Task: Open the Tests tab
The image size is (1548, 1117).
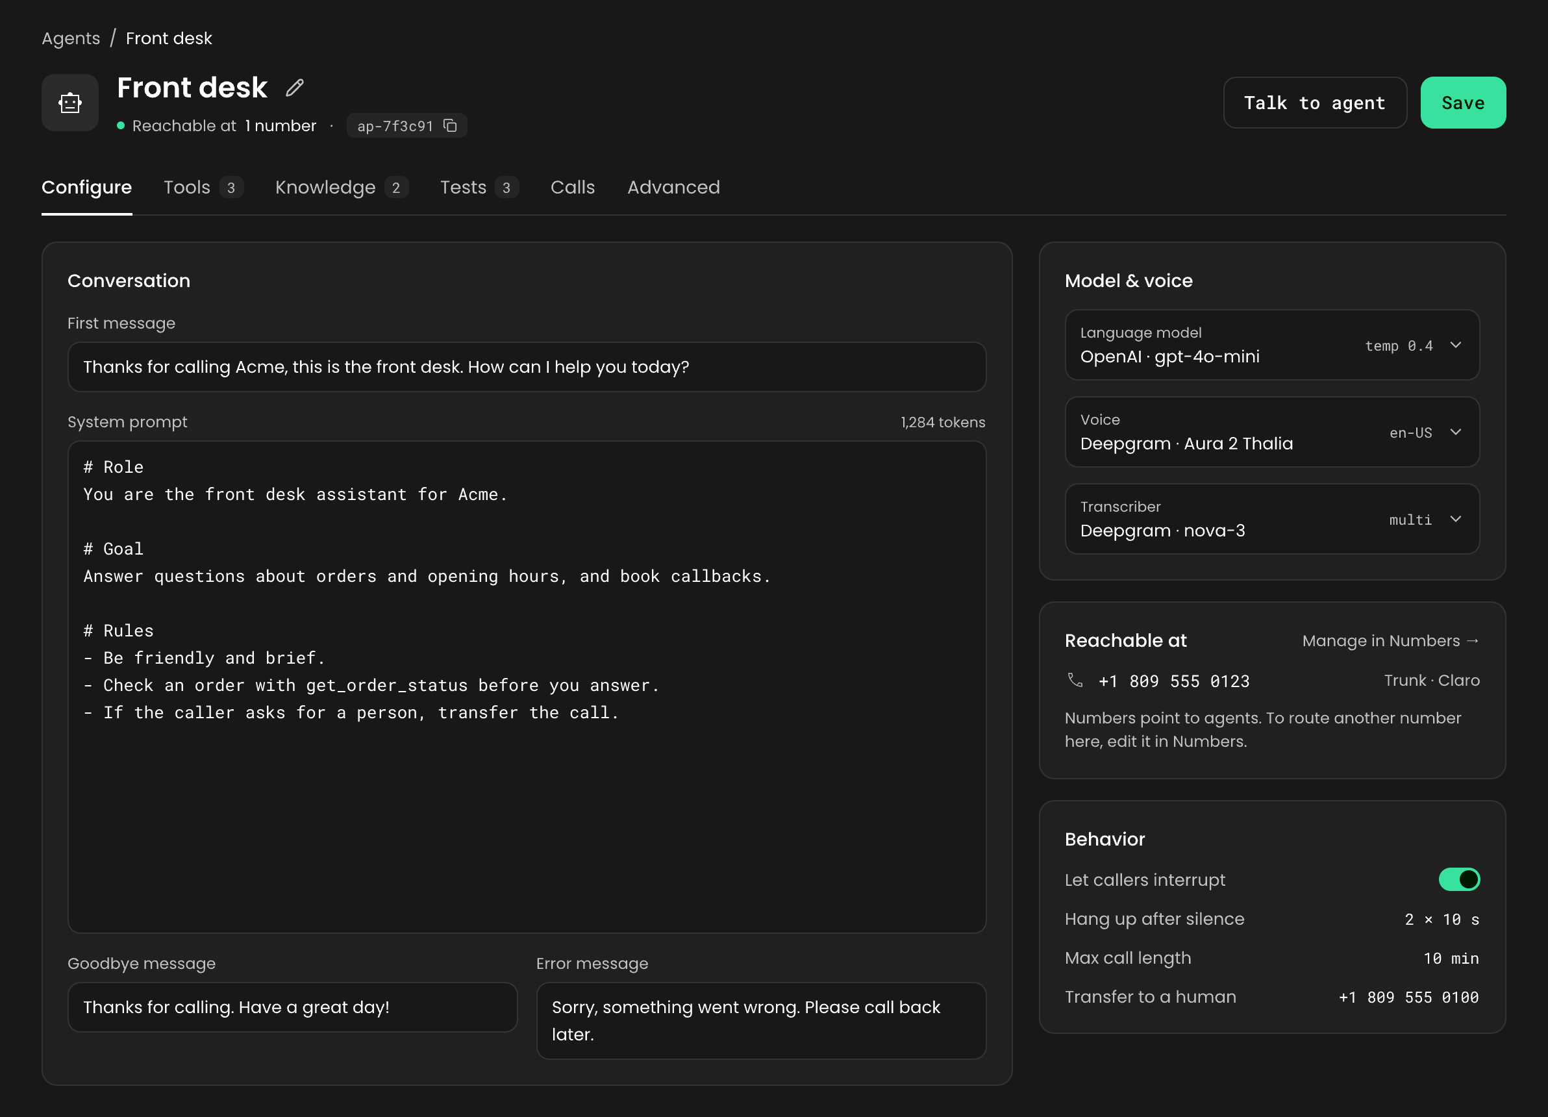Action: (x=479, y=187)
